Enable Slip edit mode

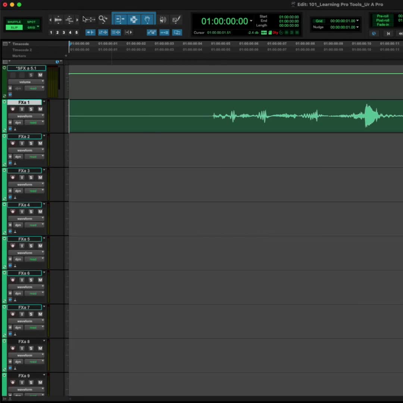(x=14, y=28)
